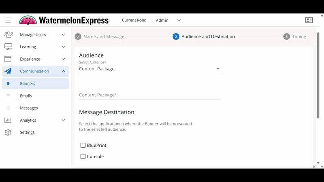Open the Current Role Admin dropdown
Image resolution: width=324 pixels, height=182 pixels.
[168, 20]
